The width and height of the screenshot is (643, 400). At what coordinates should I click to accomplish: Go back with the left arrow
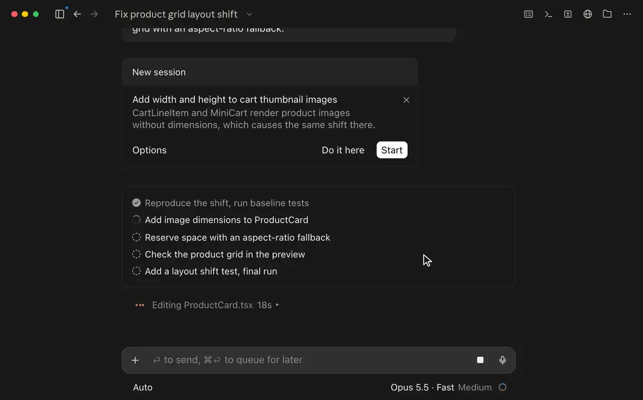[x=77, y=14]
